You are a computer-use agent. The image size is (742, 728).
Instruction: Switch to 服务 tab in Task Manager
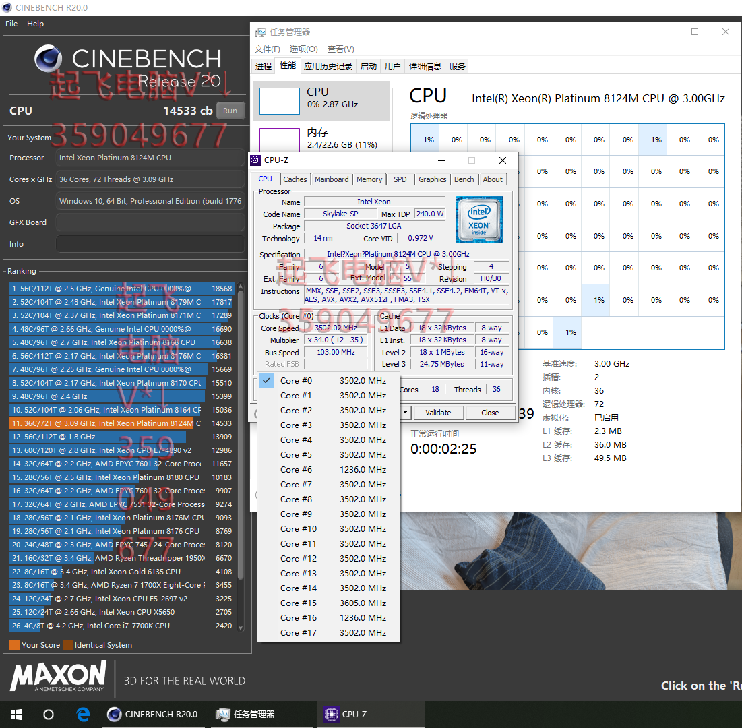[457, 66]
